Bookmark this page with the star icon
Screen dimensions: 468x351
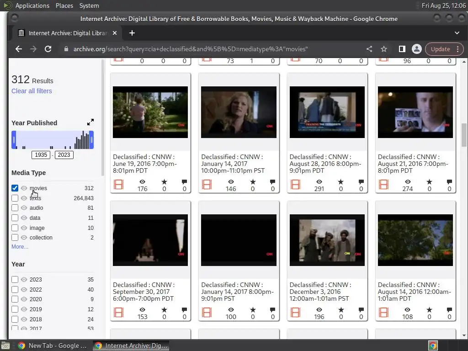coord(384,49)
